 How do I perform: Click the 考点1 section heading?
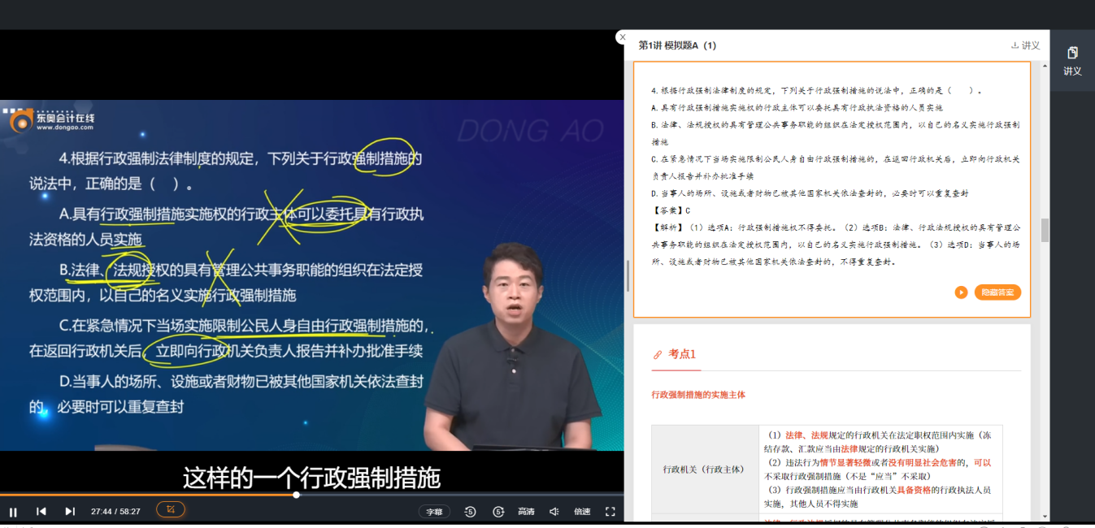point(682,354)
